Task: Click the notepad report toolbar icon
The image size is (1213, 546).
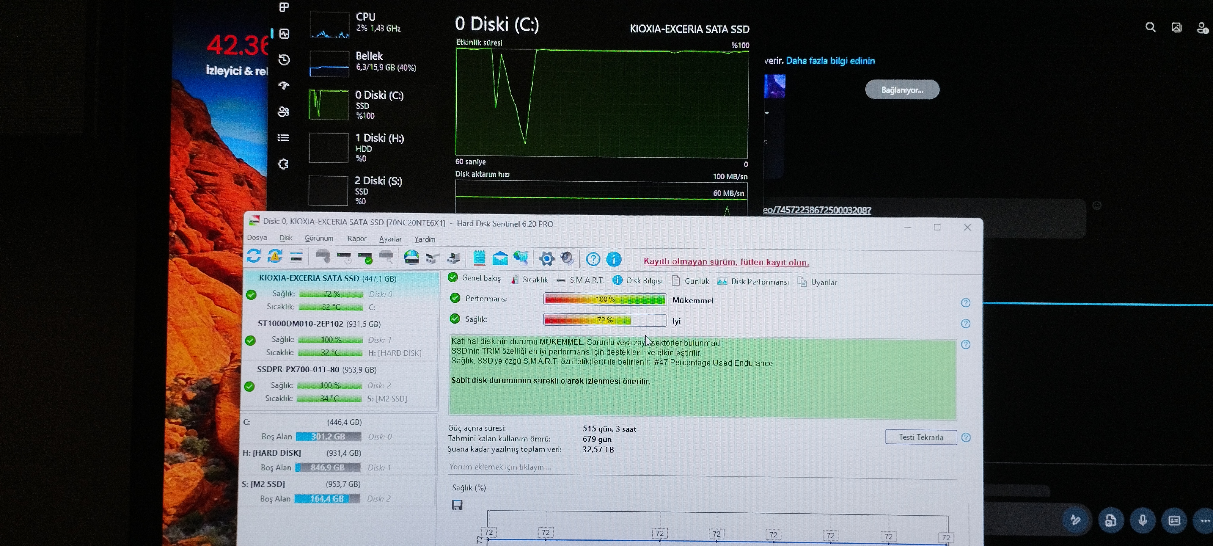Action: click(x=479, y=258)
